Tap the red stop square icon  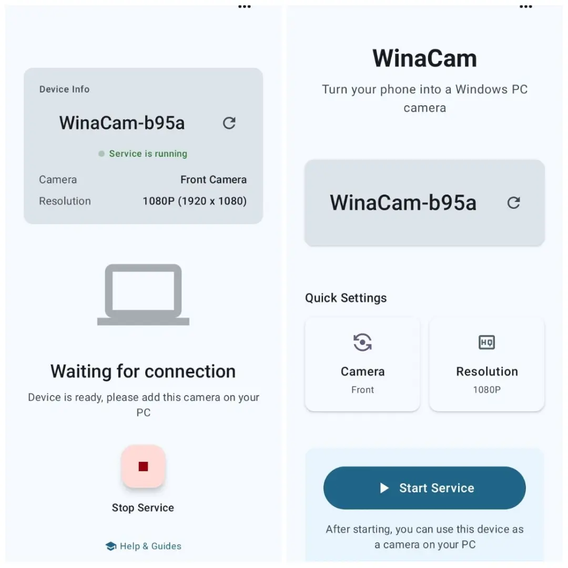(x=143, y=466)
